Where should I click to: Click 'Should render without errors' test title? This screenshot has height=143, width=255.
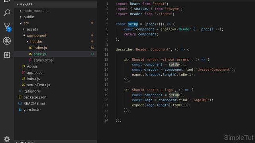[161, 60]
